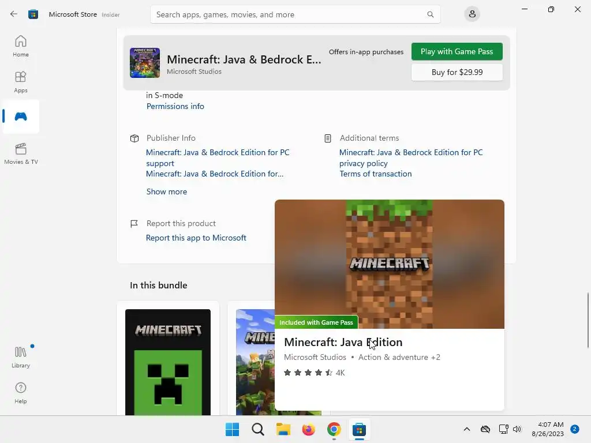The height and width of the screenshot is (443, 591).
Task: Click the star rating in Java Edition card
Action: [308, 373]
